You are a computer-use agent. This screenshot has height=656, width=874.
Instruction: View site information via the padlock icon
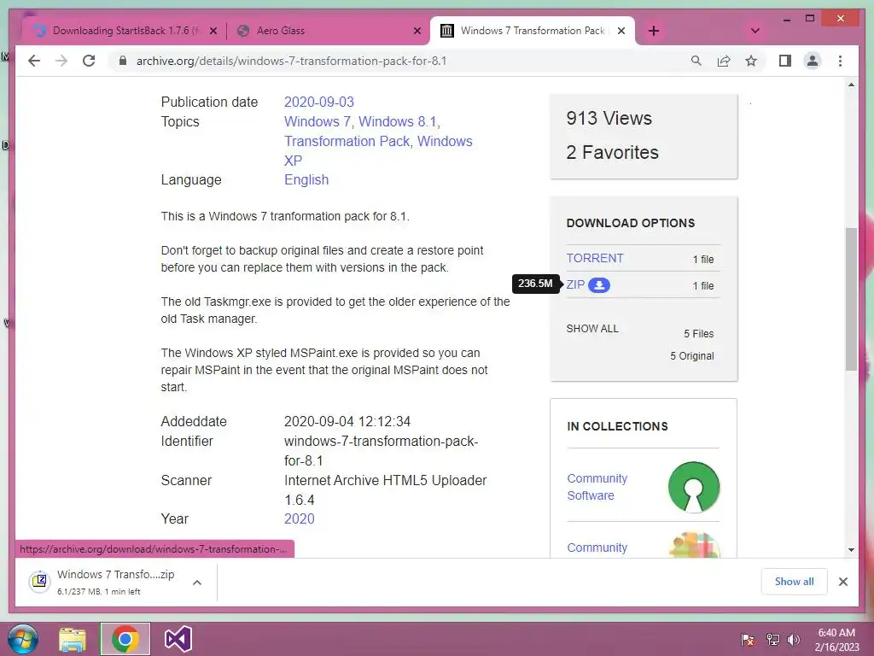[123, 61]
